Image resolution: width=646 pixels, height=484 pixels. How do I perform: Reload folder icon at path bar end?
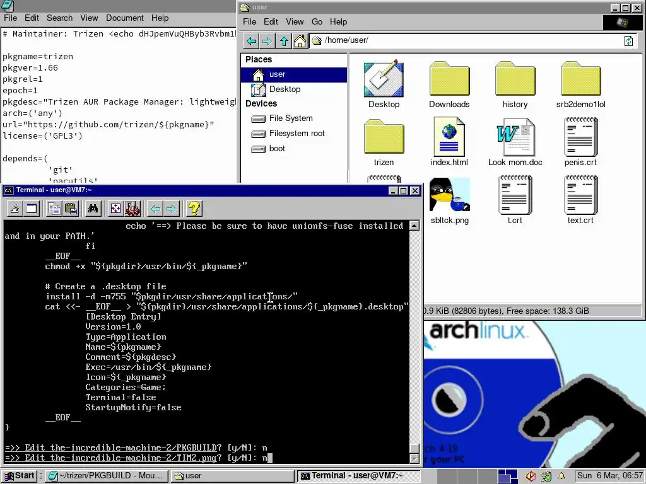click(629, 41)
